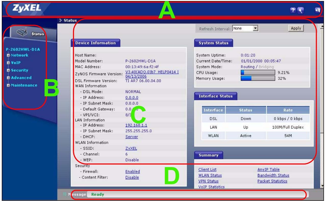Open the Network menu item
This screenshot has height=201, width=326.
pos(19,55)
